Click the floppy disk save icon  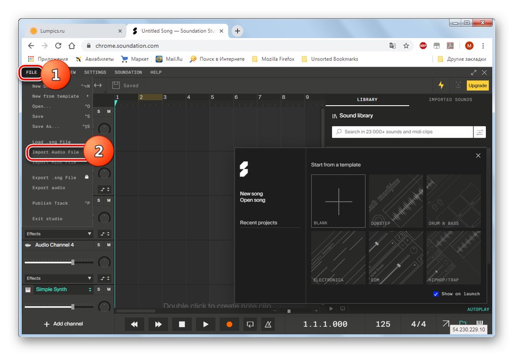coord(115,85)
